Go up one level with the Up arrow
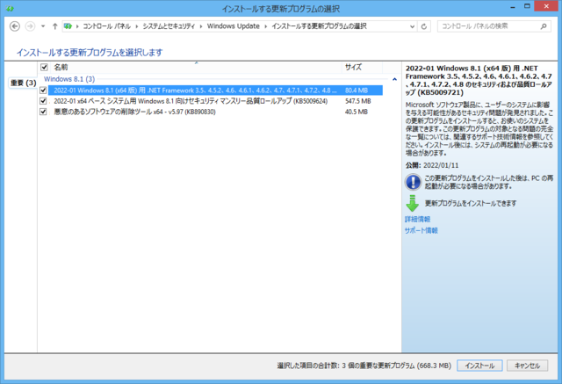Image resolution: width=562 pixels, height=384 pixels. (x=54, y=26)
